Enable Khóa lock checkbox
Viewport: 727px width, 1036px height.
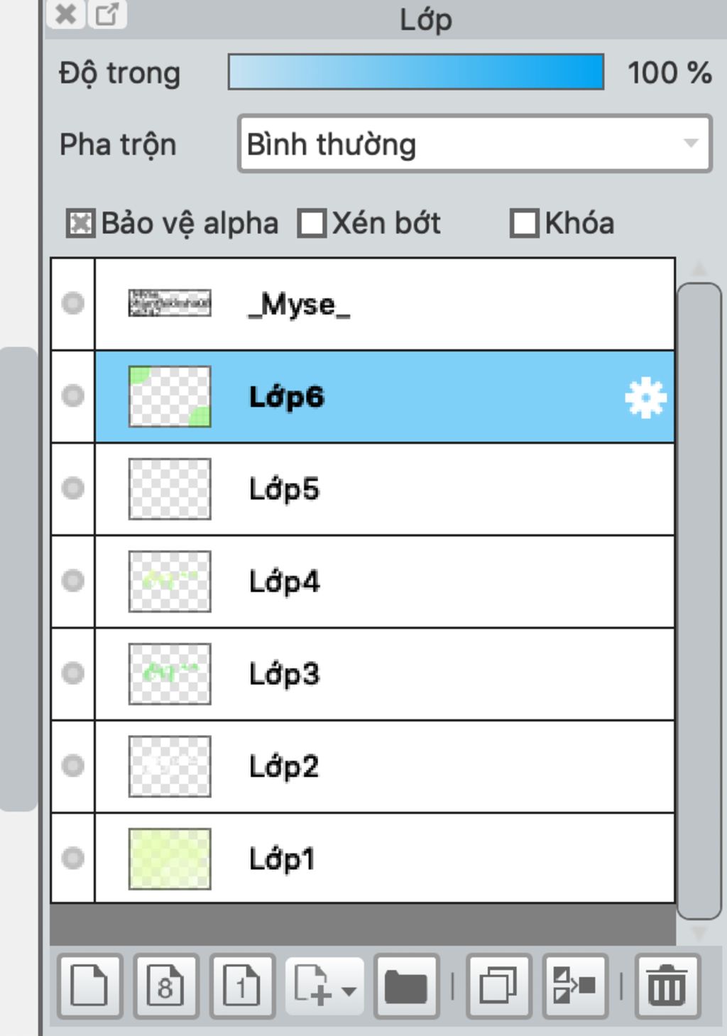click(524, 224)
